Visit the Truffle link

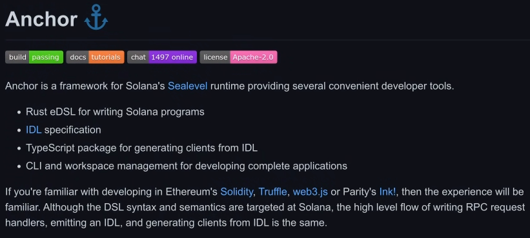coord(273,192)
